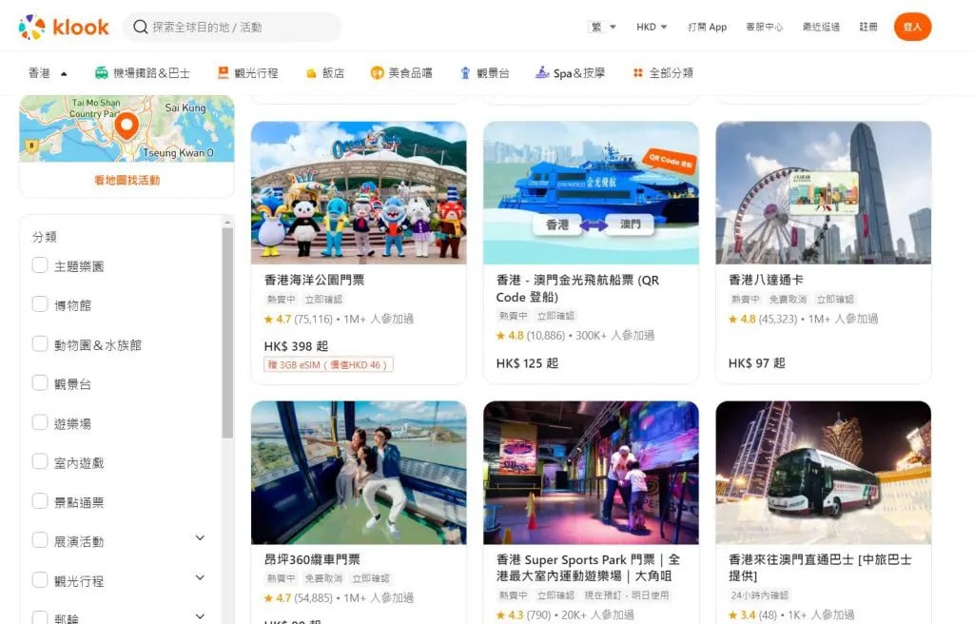Open the 香港 destination dropdown
This screenshot has width=974, height=624.
point(48,73)
